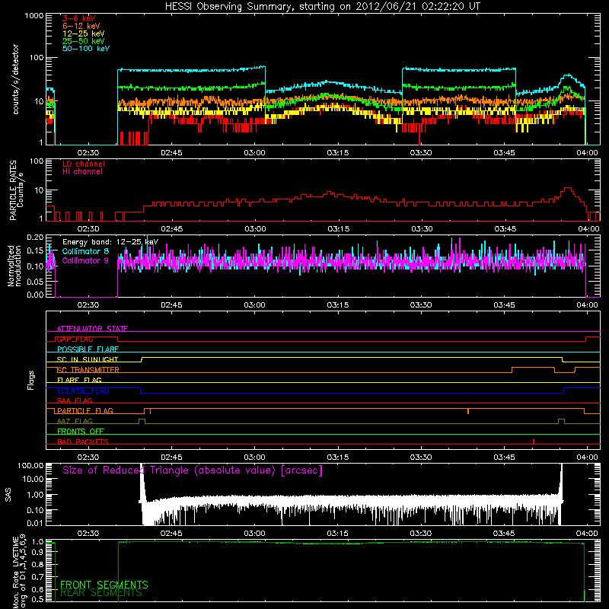
Task: Click the Energy band: 12-25 keV label
Action: click(110, 242)
